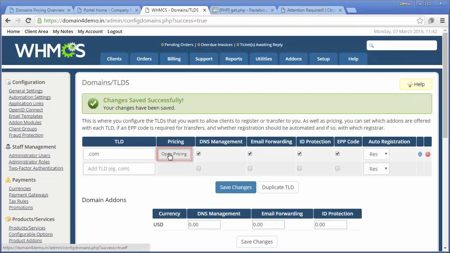The height and width of the screenshot is (253, 450).
Task: Uncheck DNS Management for .com
Action: coord(199,154)
